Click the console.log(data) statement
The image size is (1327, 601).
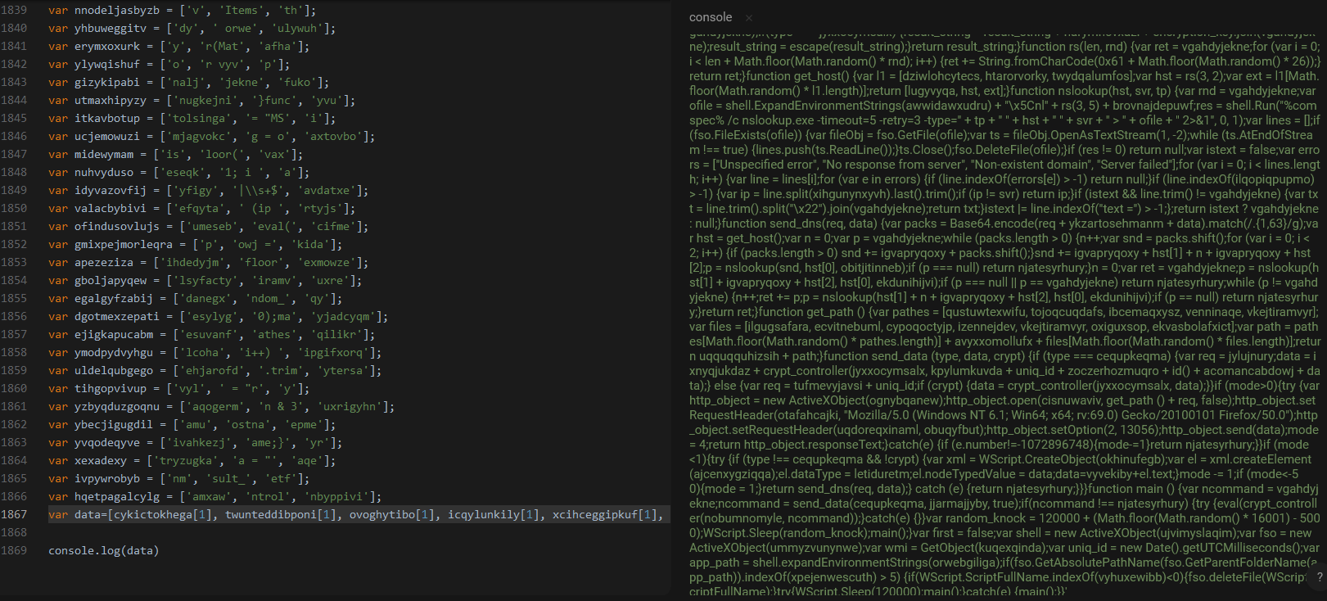tap(104, 551)
